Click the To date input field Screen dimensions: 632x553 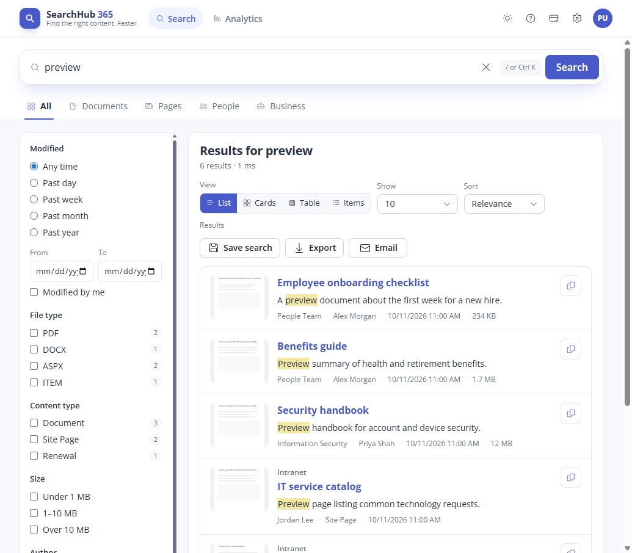tap(130, 271)
